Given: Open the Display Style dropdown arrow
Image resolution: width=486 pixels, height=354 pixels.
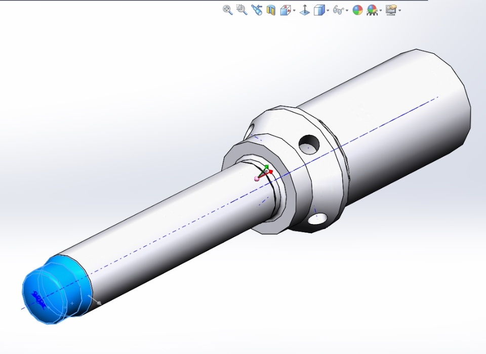Looking at the screenshot, I should click(x=328, y=11).
